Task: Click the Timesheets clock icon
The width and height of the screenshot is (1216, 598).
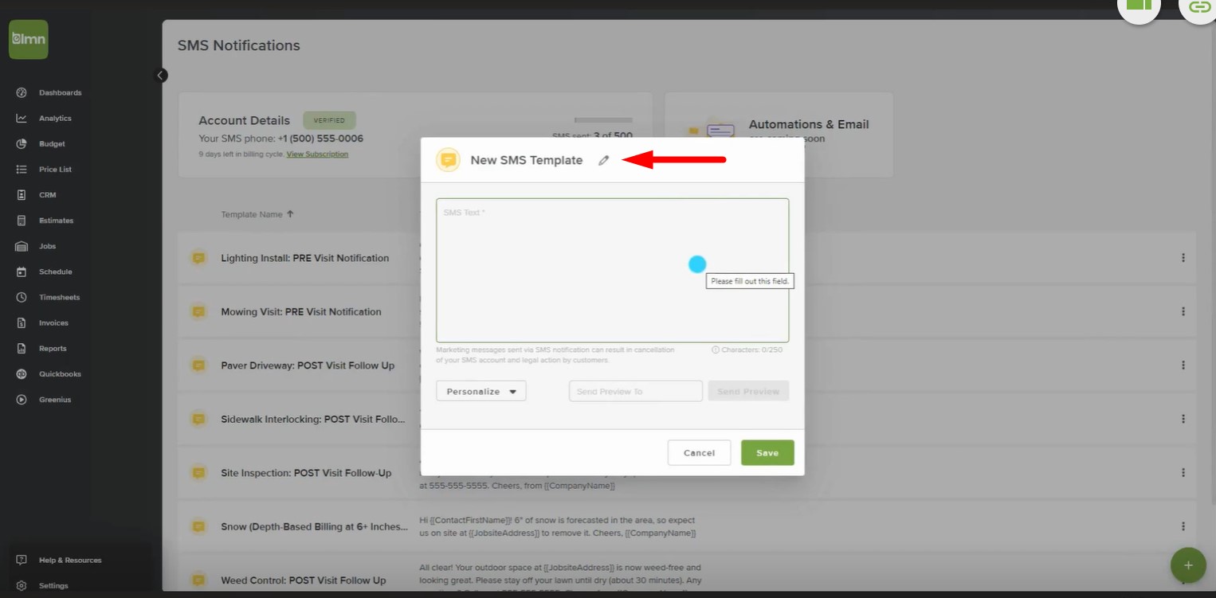Action: 22,297
